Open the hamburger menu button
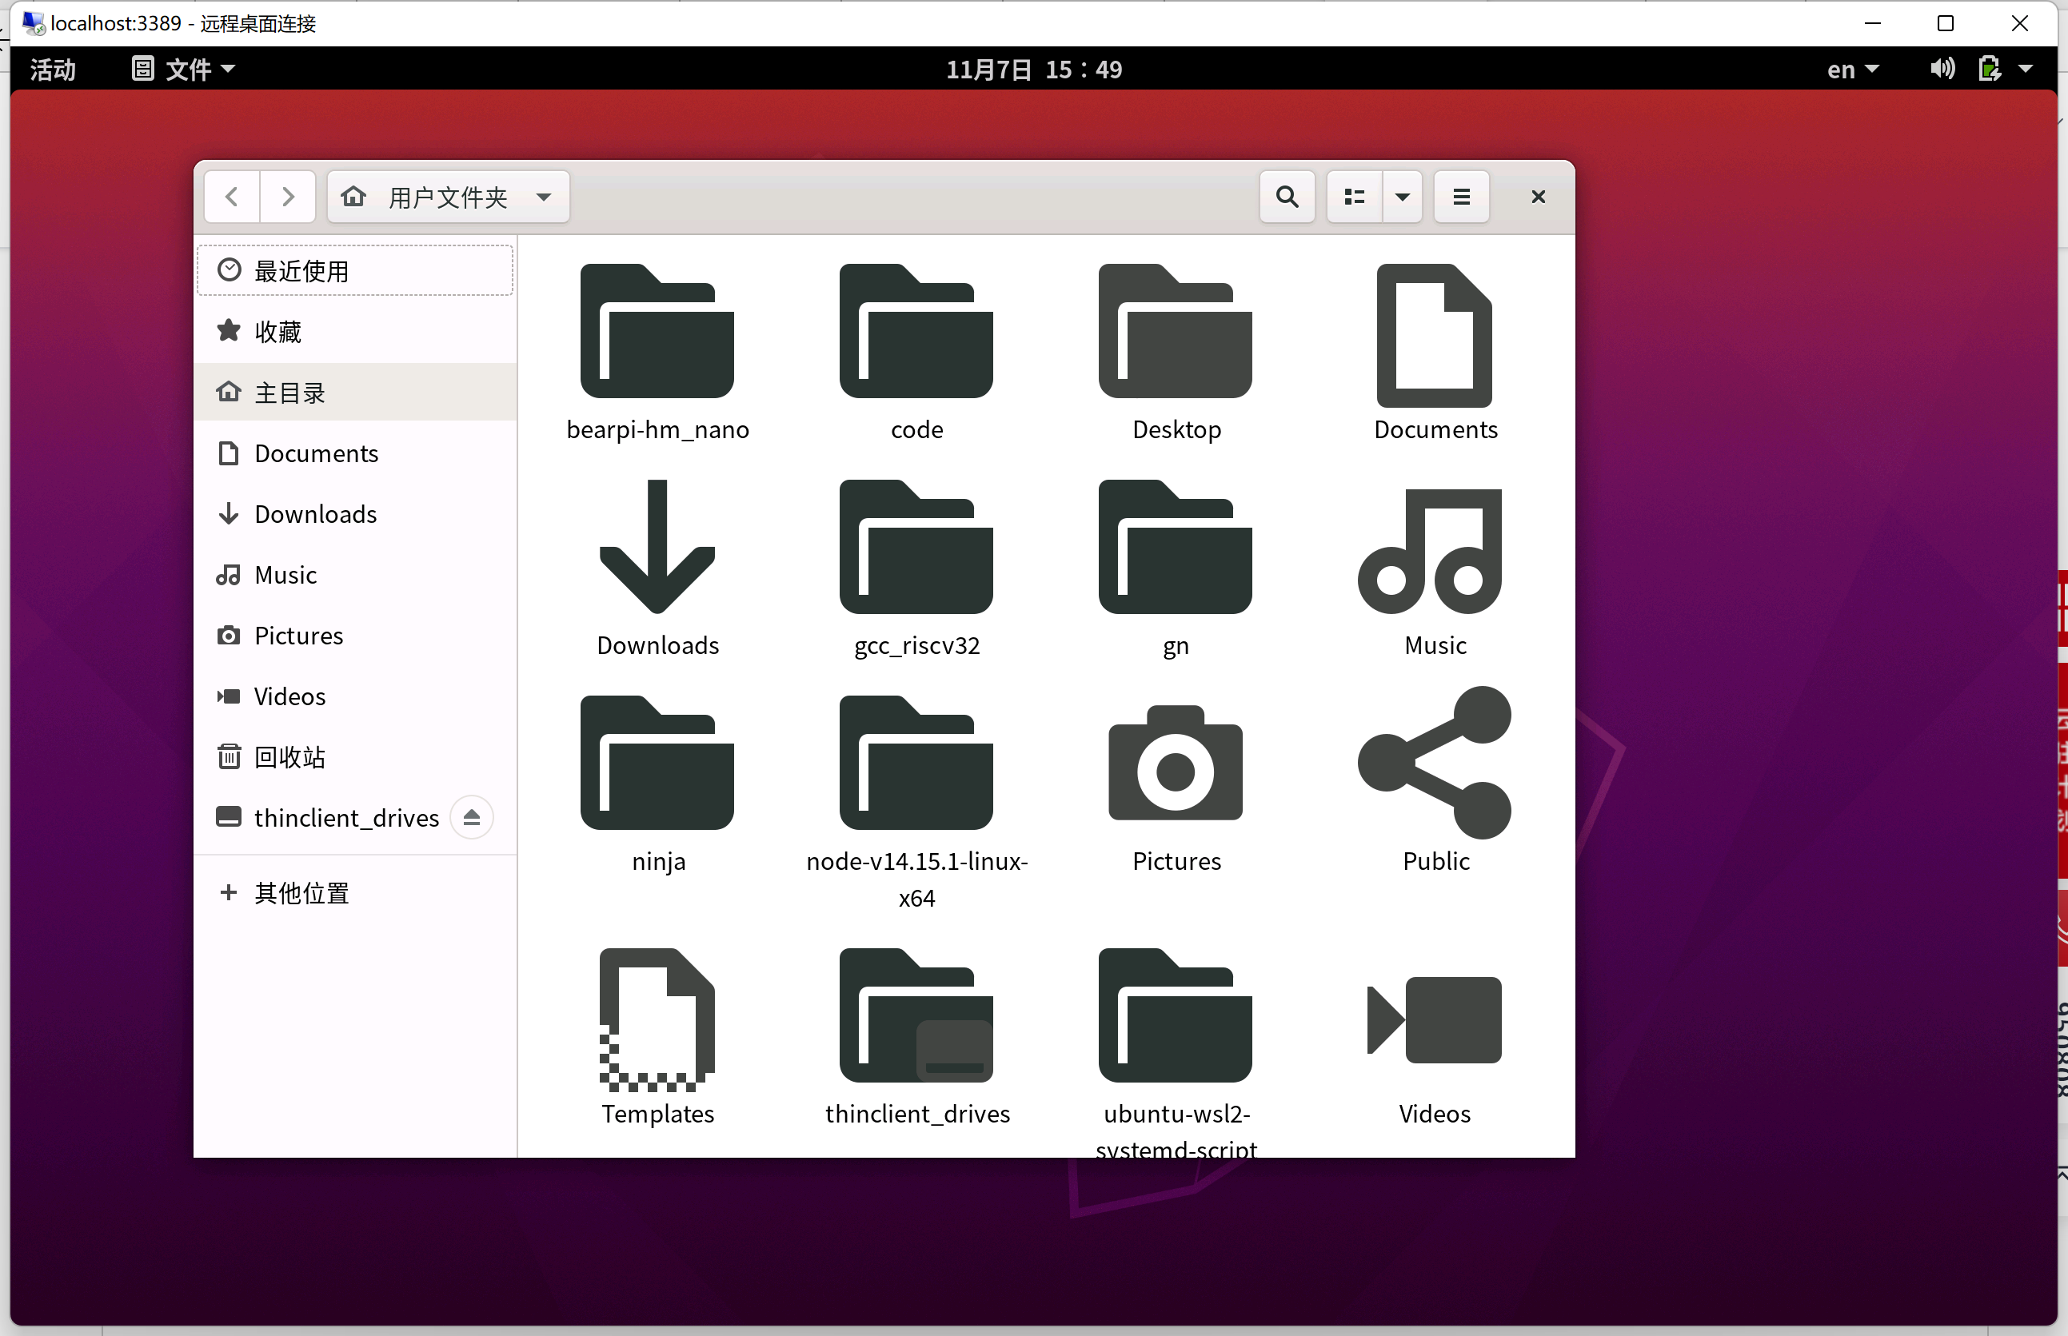 [1461, 197]
